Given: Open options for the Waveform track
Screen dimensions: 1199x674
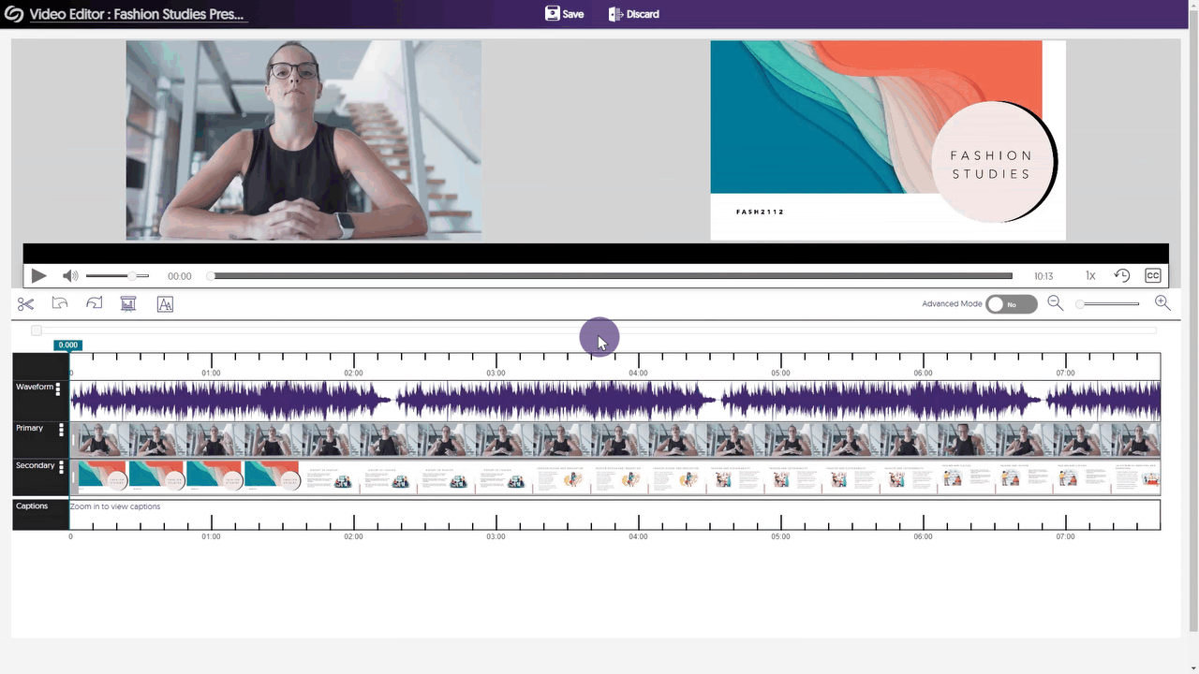Looking at the screenshot, I should click(x=57, y=389).
